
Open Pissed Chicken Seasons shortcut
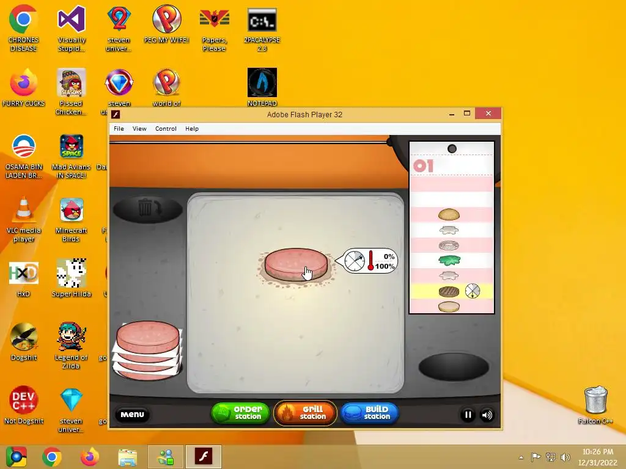[72, 92]
